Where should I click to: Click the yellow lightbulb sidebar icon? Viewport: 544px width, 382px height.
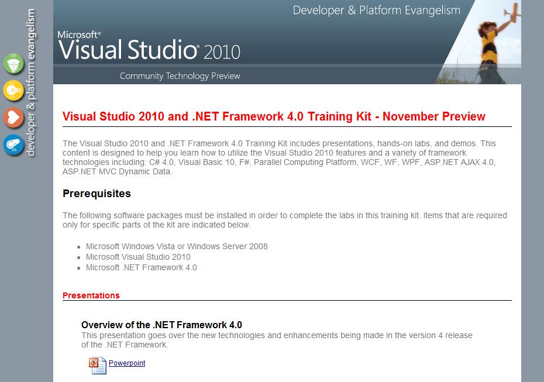pyautogui.click(x=13, y=90)
